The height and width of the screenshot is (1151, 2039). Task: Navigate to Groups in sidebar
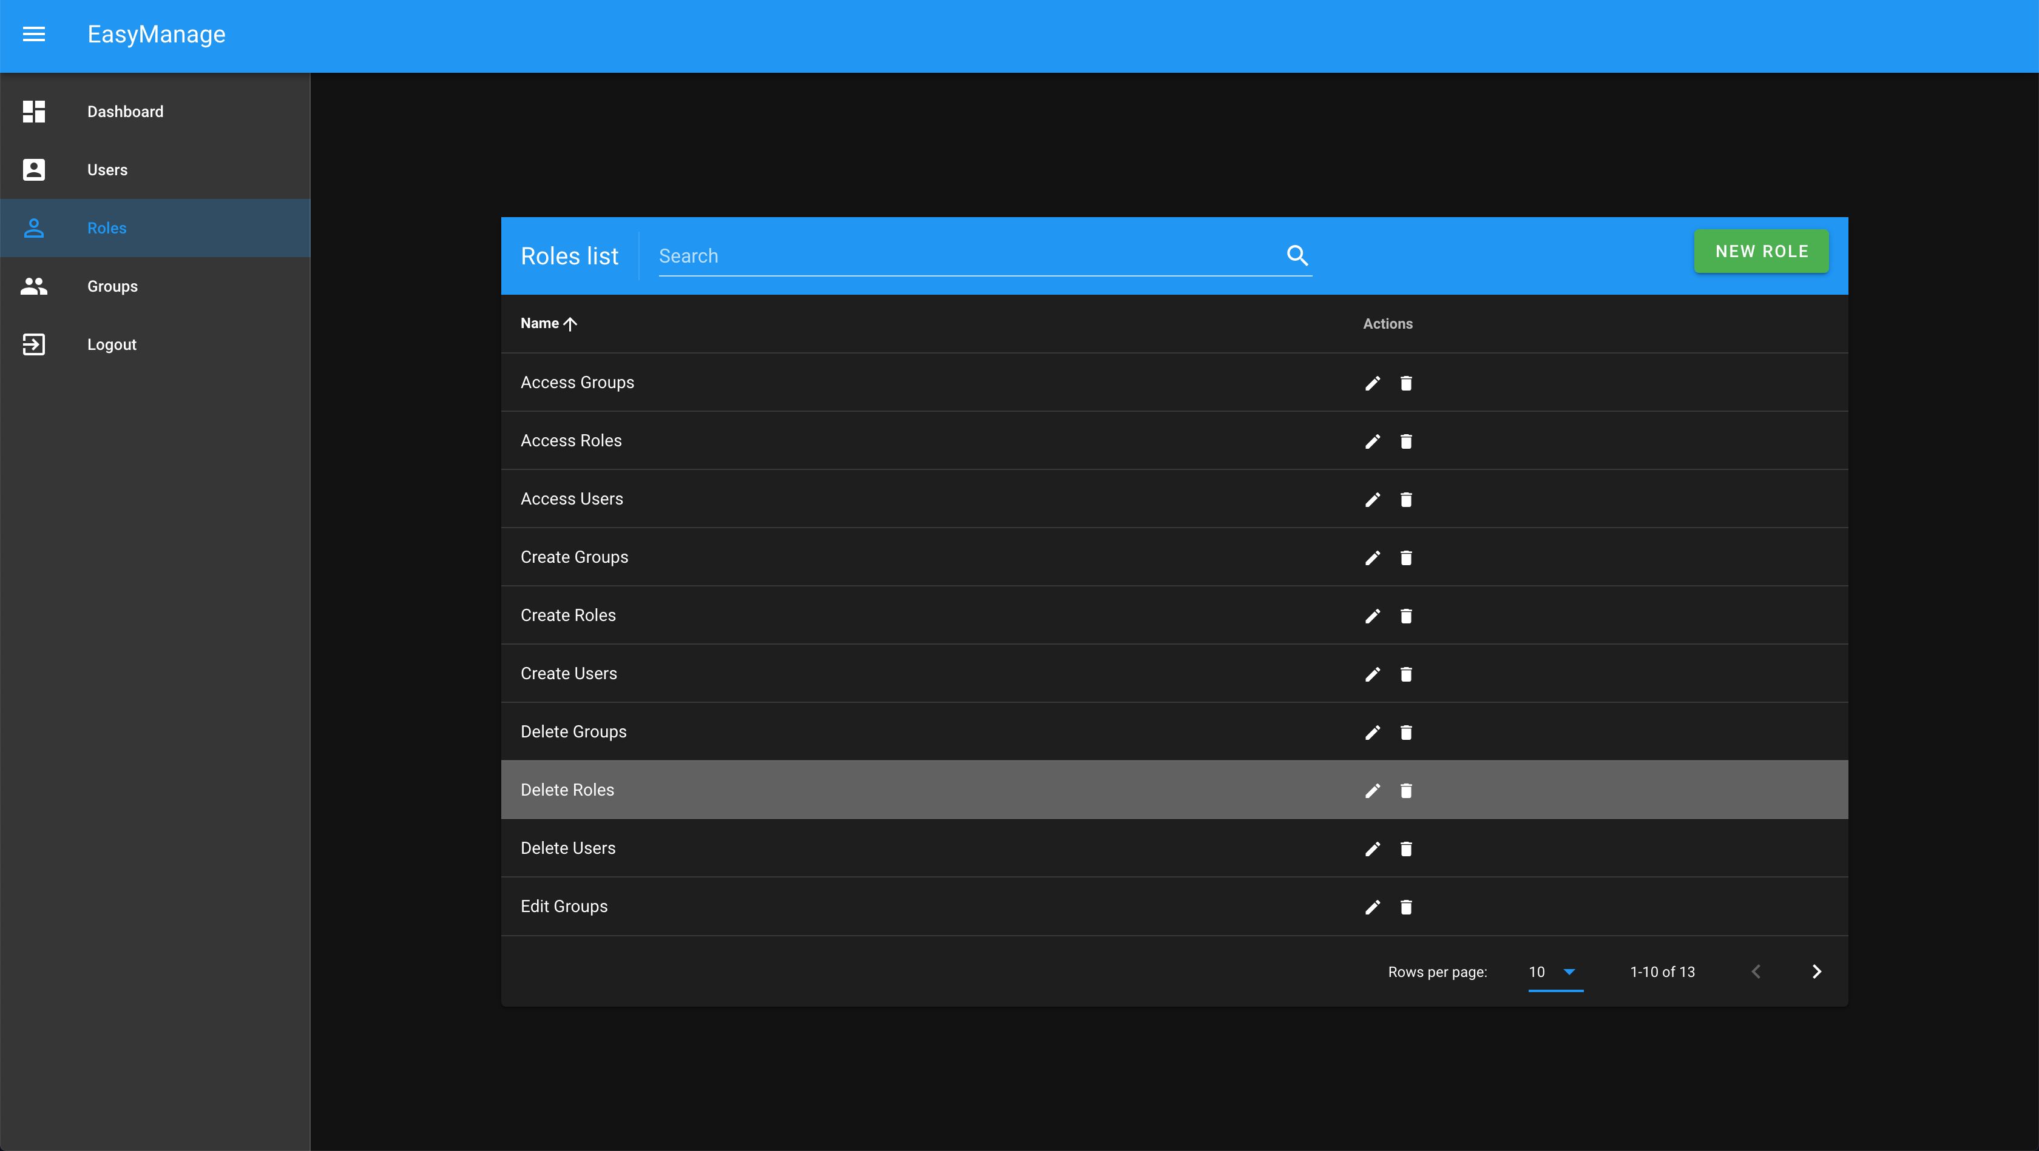[112, 286]
